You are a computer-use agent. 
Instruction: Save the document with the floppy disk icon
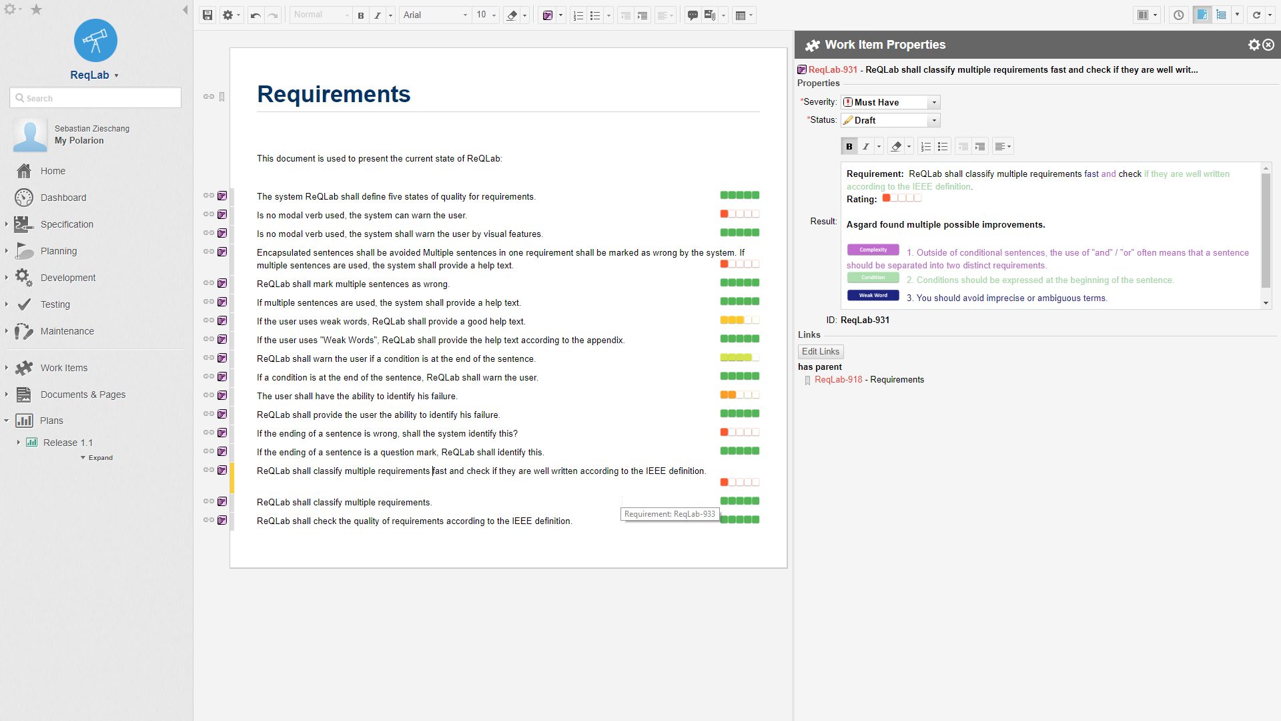pos(207,15)
